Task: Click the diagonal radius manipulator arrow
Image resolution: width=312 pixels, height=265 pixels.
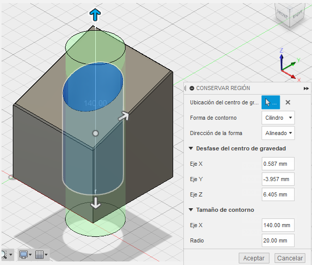Action: (124, 116)
